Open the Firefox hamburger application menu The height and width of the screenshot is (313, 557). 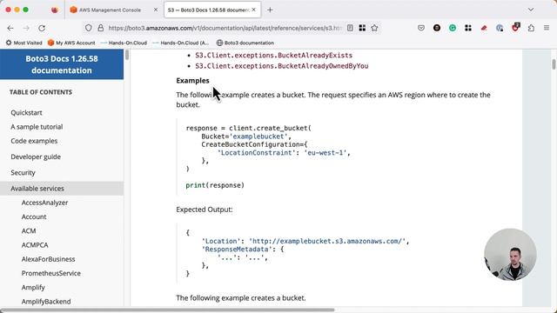click(x=547, y=28)
